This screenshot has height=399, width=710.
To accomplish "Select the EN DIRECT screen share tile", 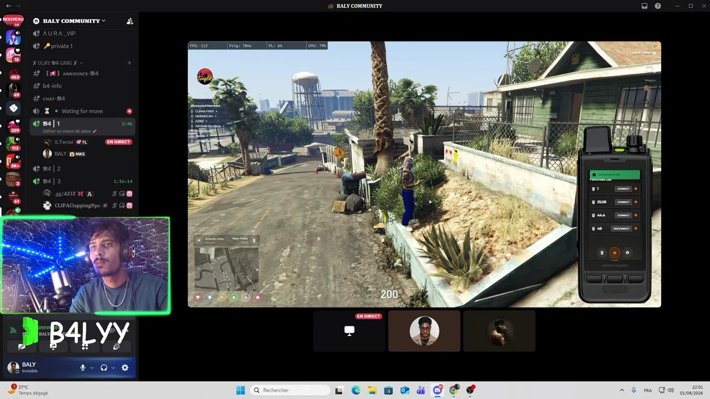I will [x=349, y=331].
